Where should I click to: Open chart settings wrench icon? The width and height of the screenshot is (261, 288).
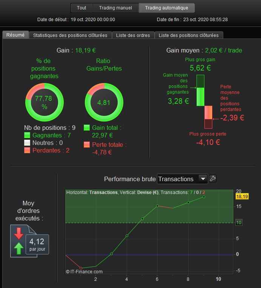(213, 179)
